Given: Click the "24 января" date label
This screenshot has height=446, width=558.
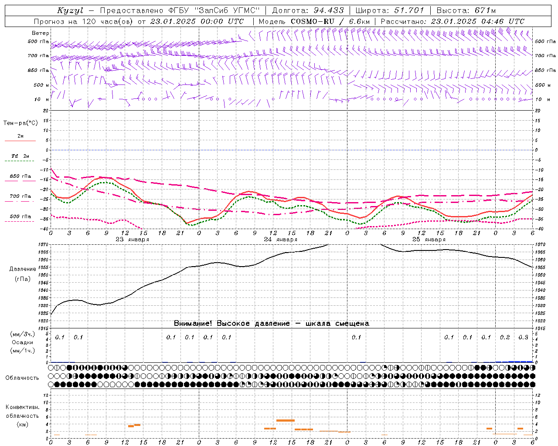Looking at the screenshot, I should pos(280,240).
